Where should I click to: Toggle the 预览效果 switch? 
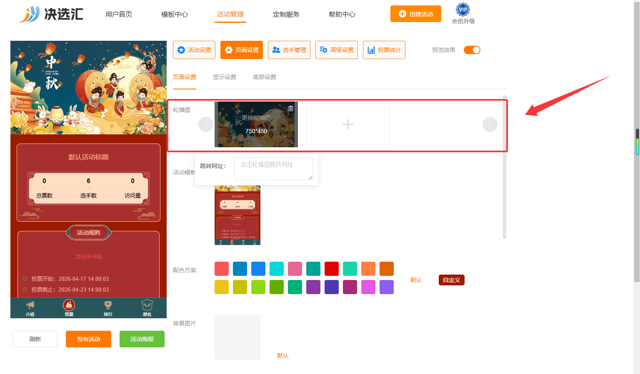(x=472, y=50)
